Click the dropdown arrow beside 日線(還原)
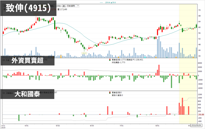 [78, 6]
